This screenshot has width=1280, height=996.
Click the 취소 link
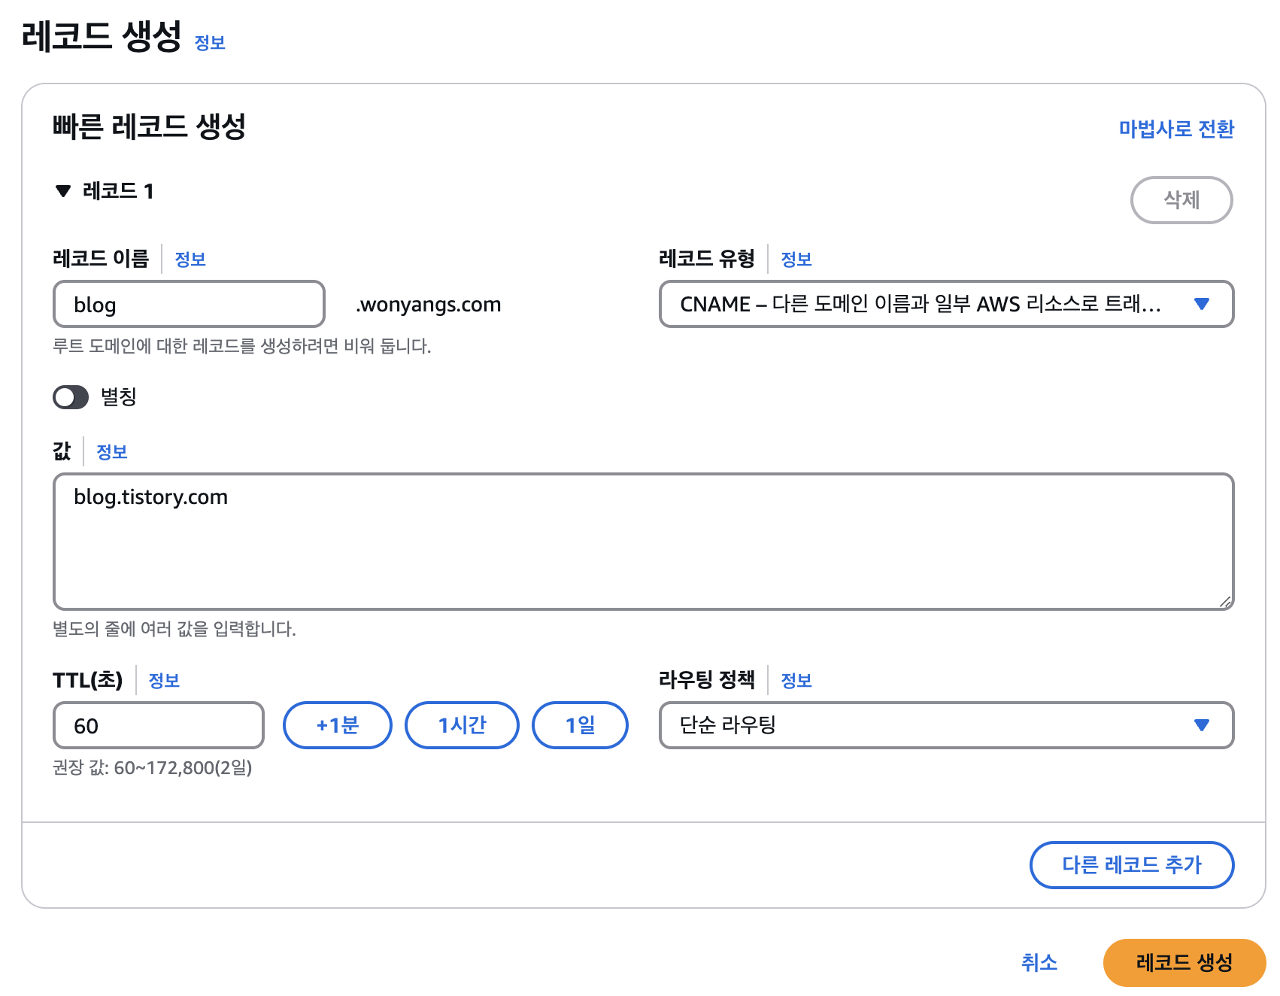coord(1040,962)
